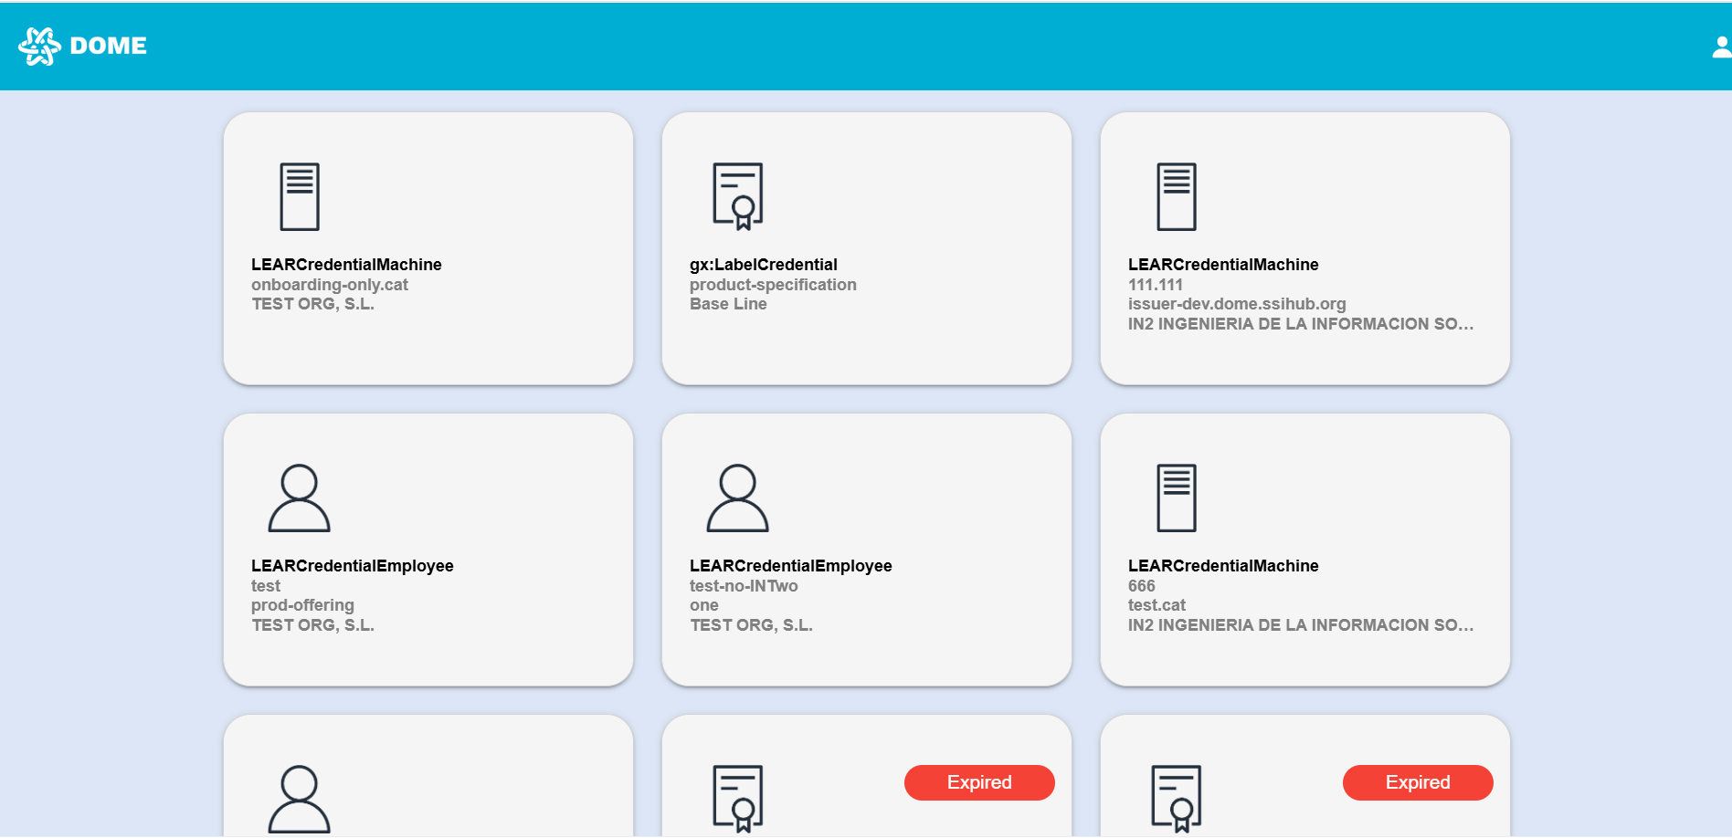Open the user profile icon
1732x838 pixels.
[x=1721, y=47]
